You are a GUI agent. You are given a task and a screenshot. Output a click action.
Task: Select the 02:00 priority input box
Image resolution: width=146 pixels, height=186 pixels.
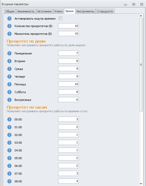coord(68,135)
